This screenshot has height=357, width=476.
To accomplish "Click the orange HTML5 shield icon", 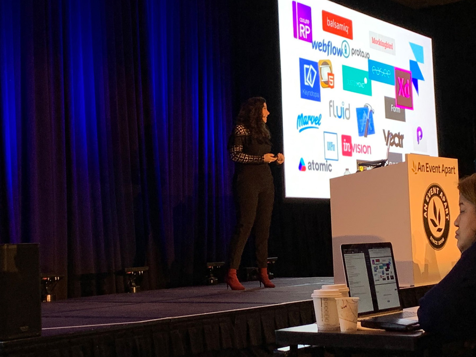I will tap(327, 74).
